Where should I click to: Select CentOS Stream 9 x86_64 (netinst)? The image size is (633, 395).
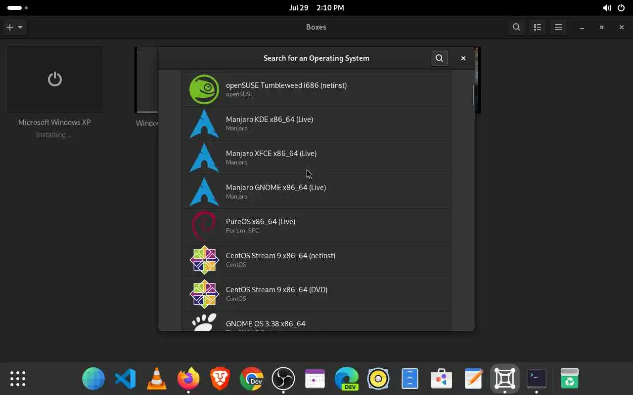(316, 260)
